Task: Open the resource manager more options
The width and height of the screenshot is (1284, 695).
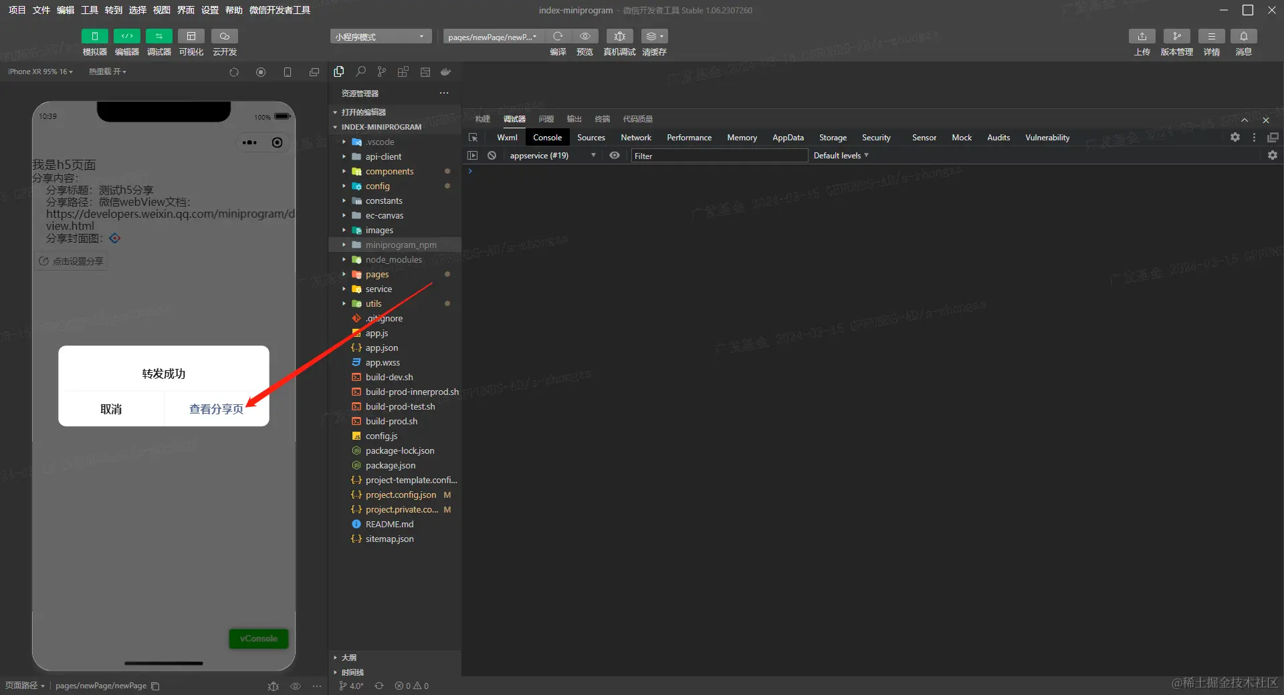Action: [x=444, y=93]
